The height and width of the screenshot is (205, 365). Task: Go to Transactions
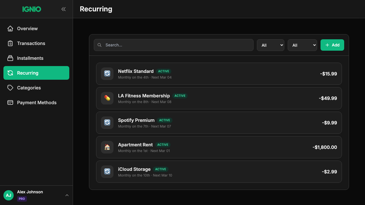click(36, 43)
